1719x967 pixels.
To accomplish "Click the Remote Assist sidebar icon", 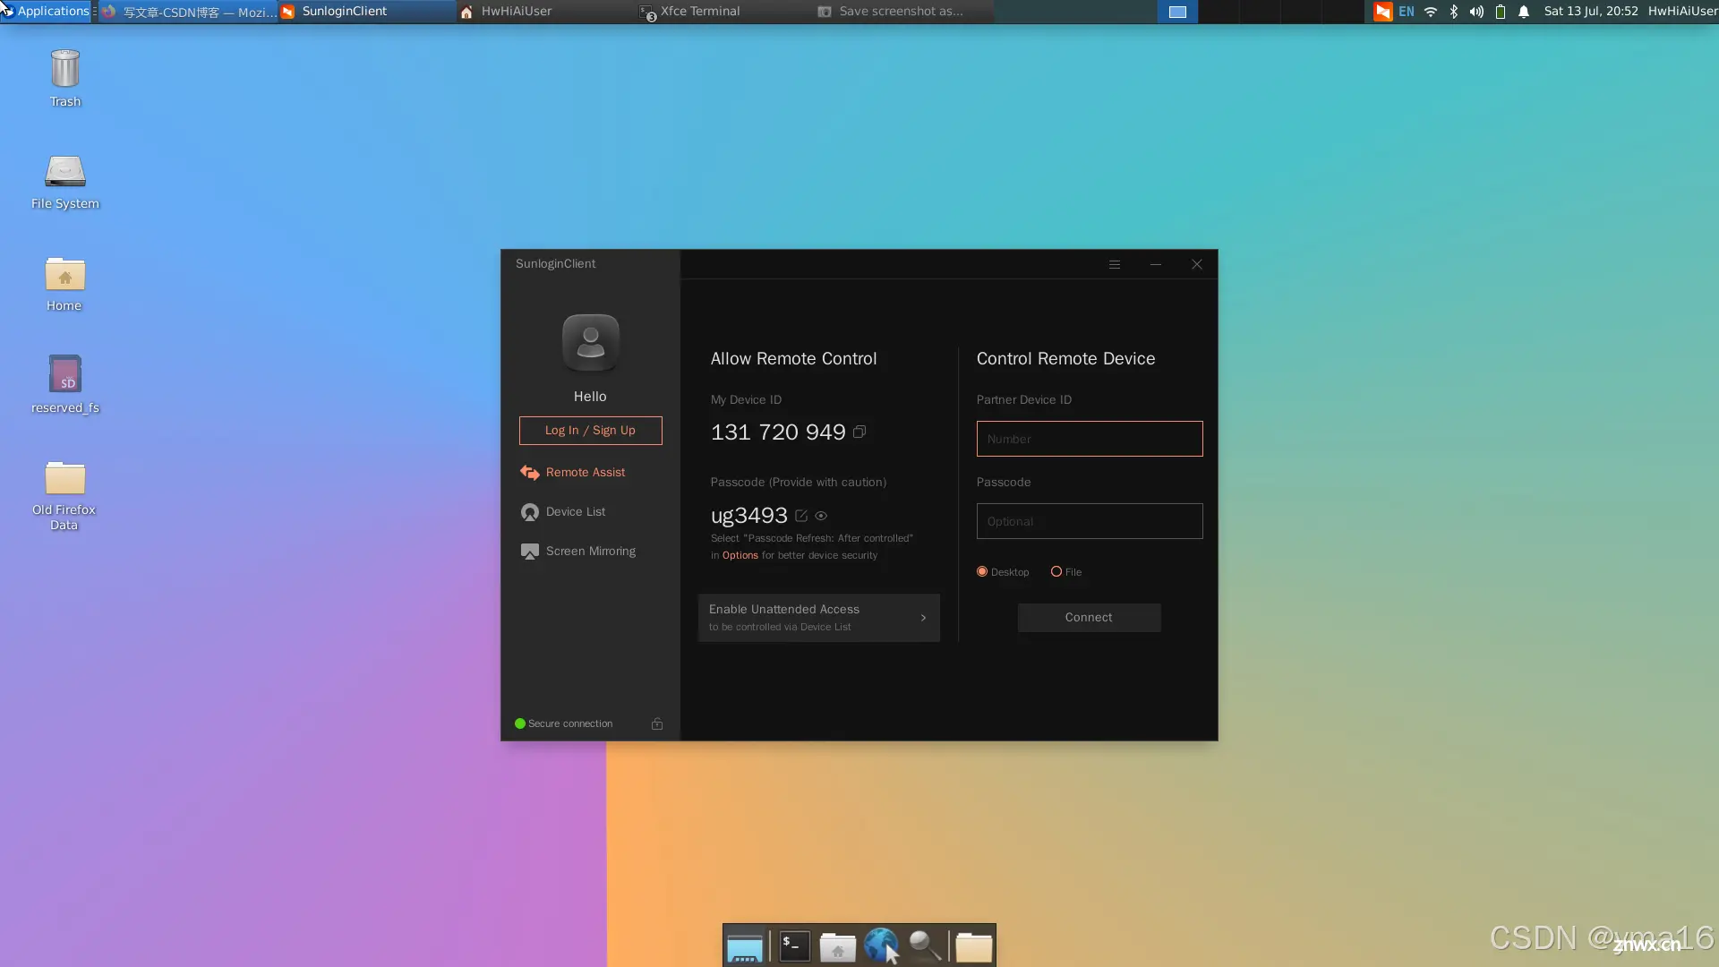I will [x=530, y=472].
